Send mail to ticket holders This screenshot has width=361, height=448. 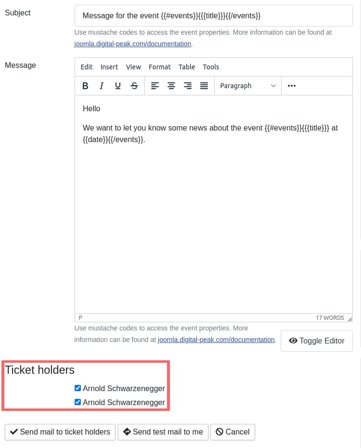click(60, 432)
